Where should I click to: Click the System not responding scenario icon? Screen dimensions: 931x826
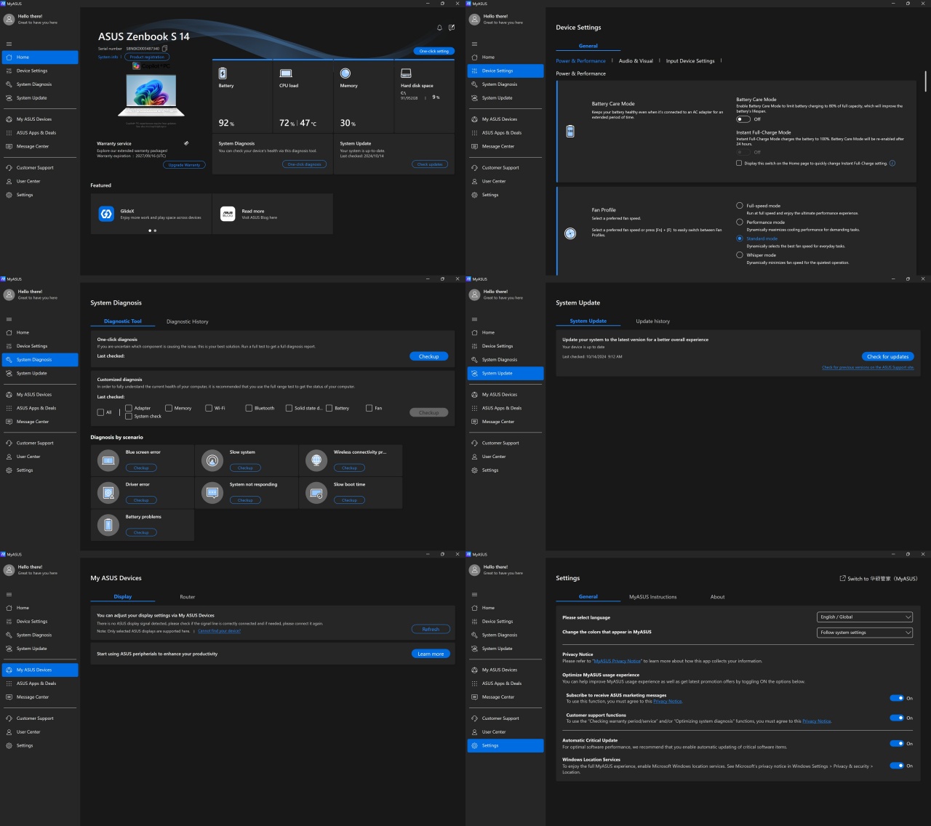click(x=212, y=492)
